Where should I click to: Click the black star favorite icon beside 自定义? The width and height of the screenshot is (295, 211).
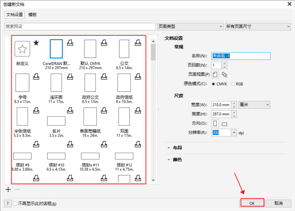pos(36,43)
